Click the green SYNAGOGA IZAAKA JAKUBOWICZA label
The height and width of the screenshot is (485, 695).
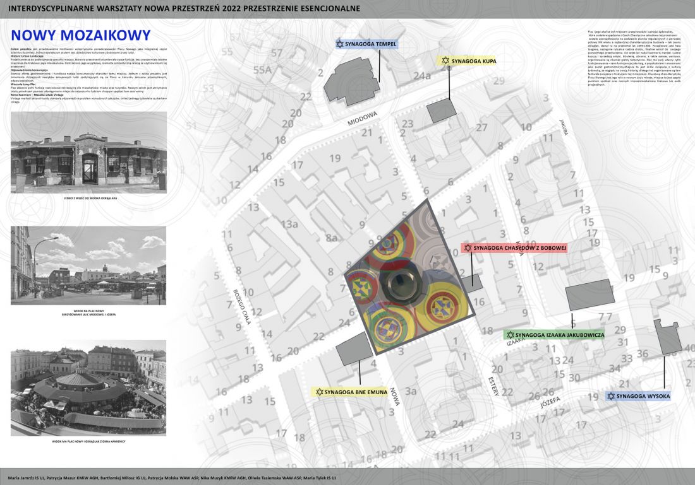tap(555, 335)
